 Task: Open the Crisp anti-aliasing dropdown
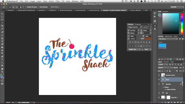(x=148, y=49)
